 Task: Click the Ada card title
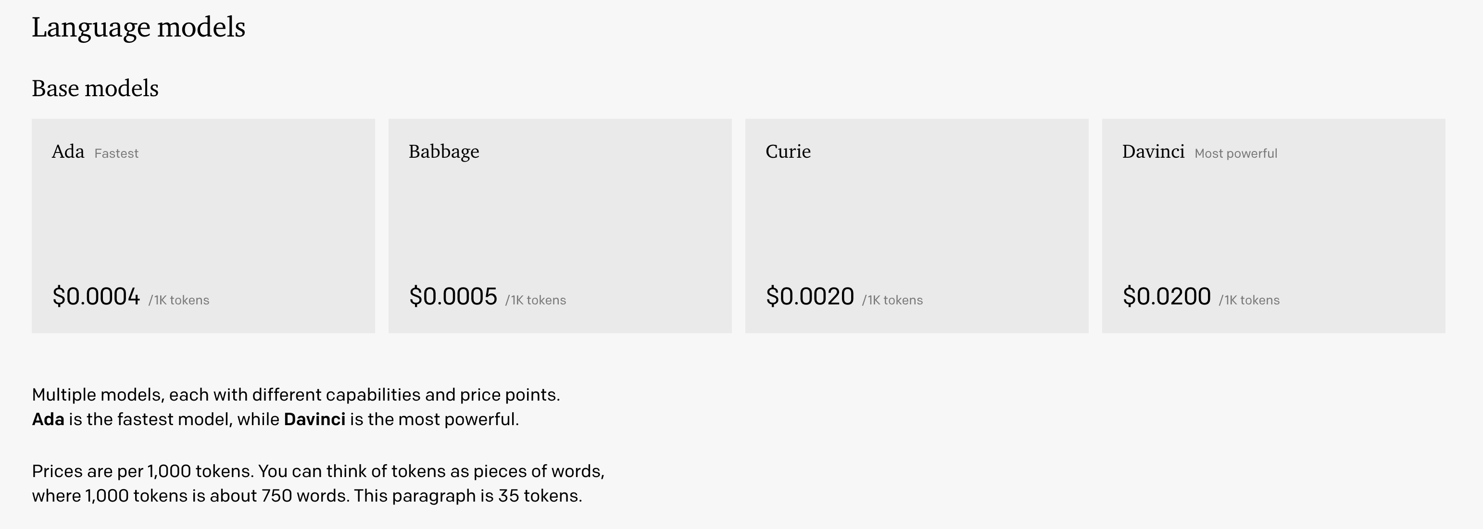coord(68,151)
